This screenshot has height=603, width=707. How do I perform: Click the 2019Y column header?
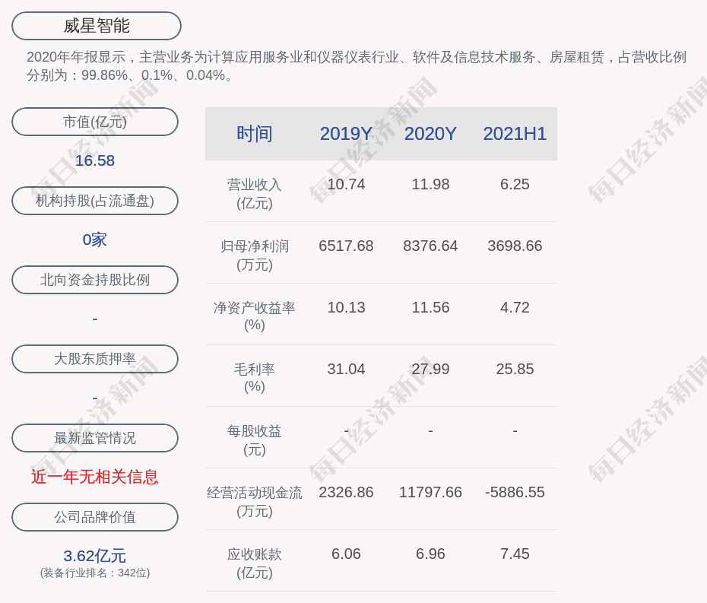[x=346, y=134]
